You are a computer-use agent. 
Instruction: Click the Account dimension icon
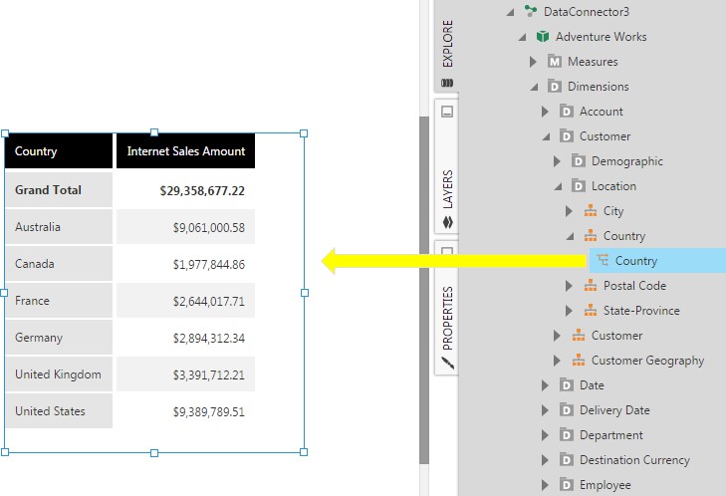(x=566, y=112)
